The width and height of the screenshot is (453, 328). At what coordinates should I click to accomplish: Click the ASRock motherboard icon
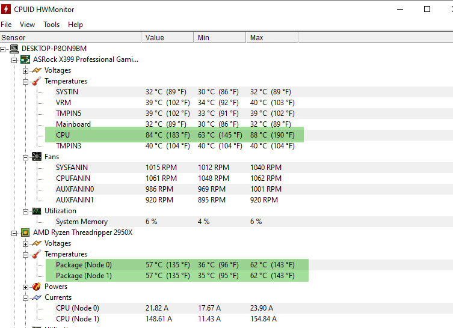coord(25,59)
